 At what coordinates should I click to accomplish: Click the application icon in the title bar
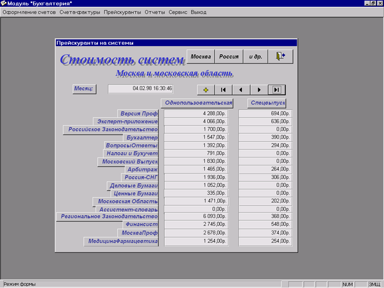(x=3, y=3)
